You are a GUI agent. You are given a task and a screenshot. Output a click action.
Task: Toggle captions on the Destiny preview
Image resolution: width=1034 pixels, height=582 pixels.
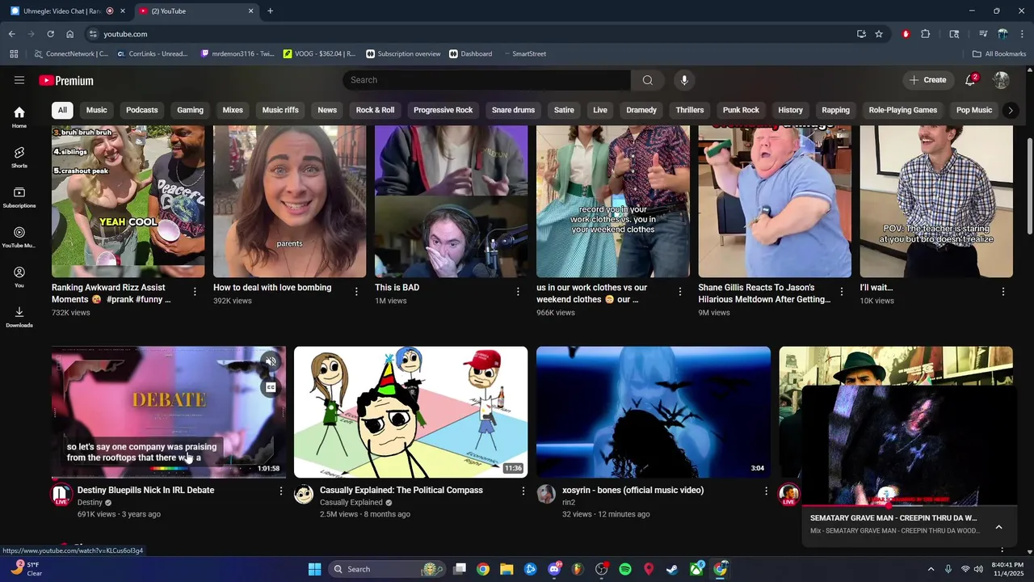271,387
